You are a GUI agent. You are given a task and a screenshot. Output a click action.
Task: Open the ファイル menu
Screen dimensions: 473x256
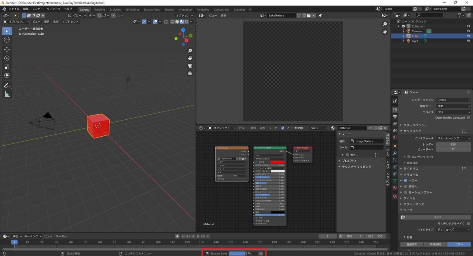pos(14,9)
